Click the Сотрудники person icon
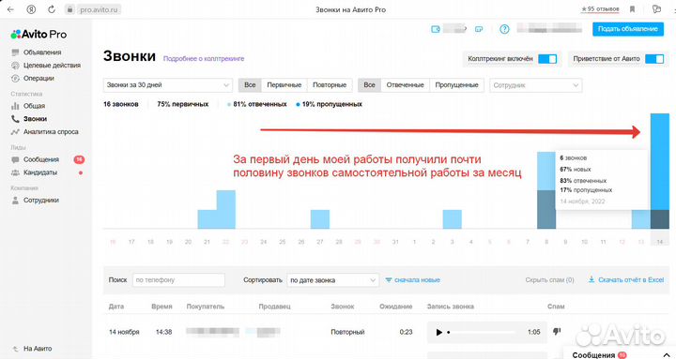676x359 pixels. [x=16, y=201]
